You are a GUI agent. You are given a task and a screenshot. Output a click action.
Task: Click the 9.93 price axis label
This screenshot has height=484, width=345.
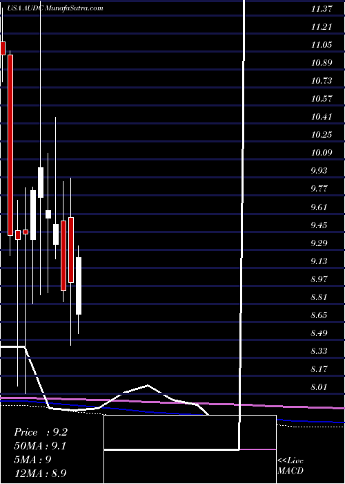point(319,171)
